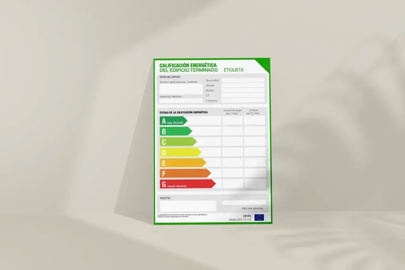Viewport: 405px width, 270px height.
Task: Select the light green C rating arrow
Action: point(178,142)
